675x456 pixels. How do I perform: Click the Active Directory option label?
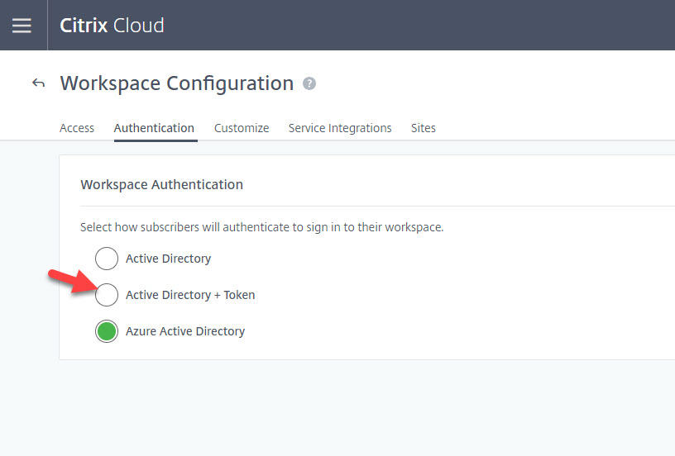click(168, 259)
